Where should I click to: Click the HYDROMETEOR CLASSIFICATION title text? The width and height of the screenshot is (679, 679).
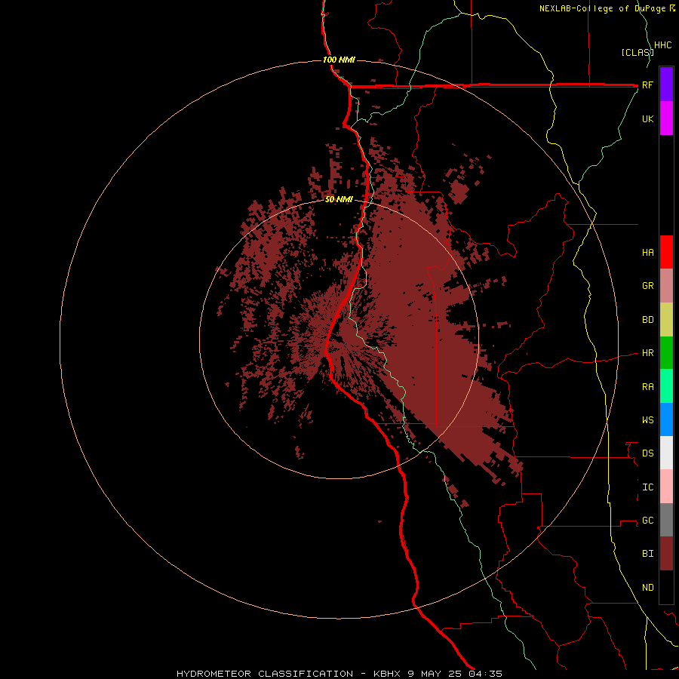point(265,674)
